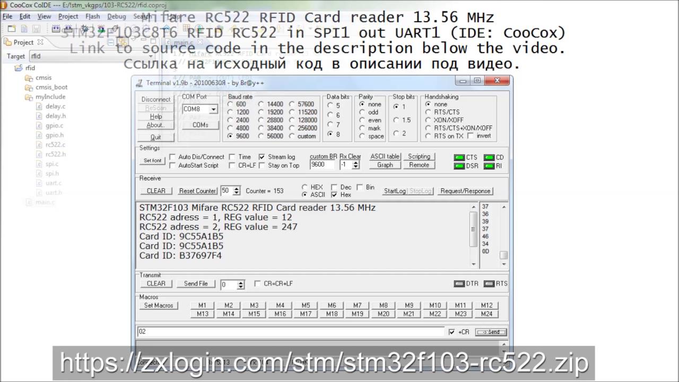The width and height of the screenshot is (679, 382).
Task: Click the custom BR input field
Action: (323, 165)
